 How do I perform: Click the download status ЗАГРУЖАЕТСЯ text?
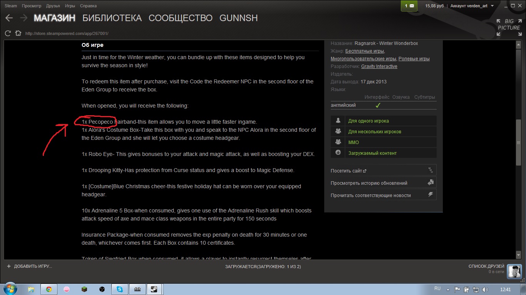click(263, 266)
